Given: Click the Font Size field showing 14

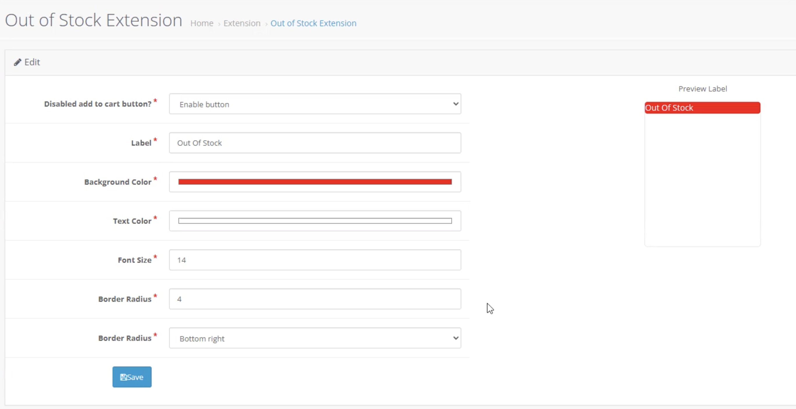Looking at the screenshot, I should [315, 260].
